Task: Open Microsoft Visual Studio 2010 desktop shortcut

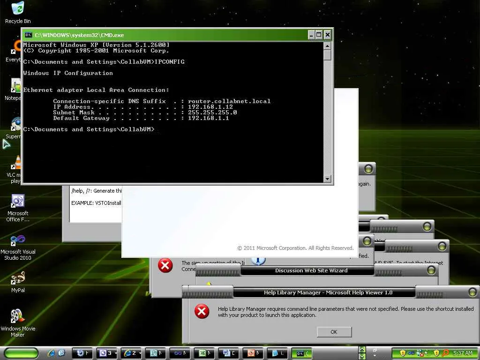Action: click(18, 247)
